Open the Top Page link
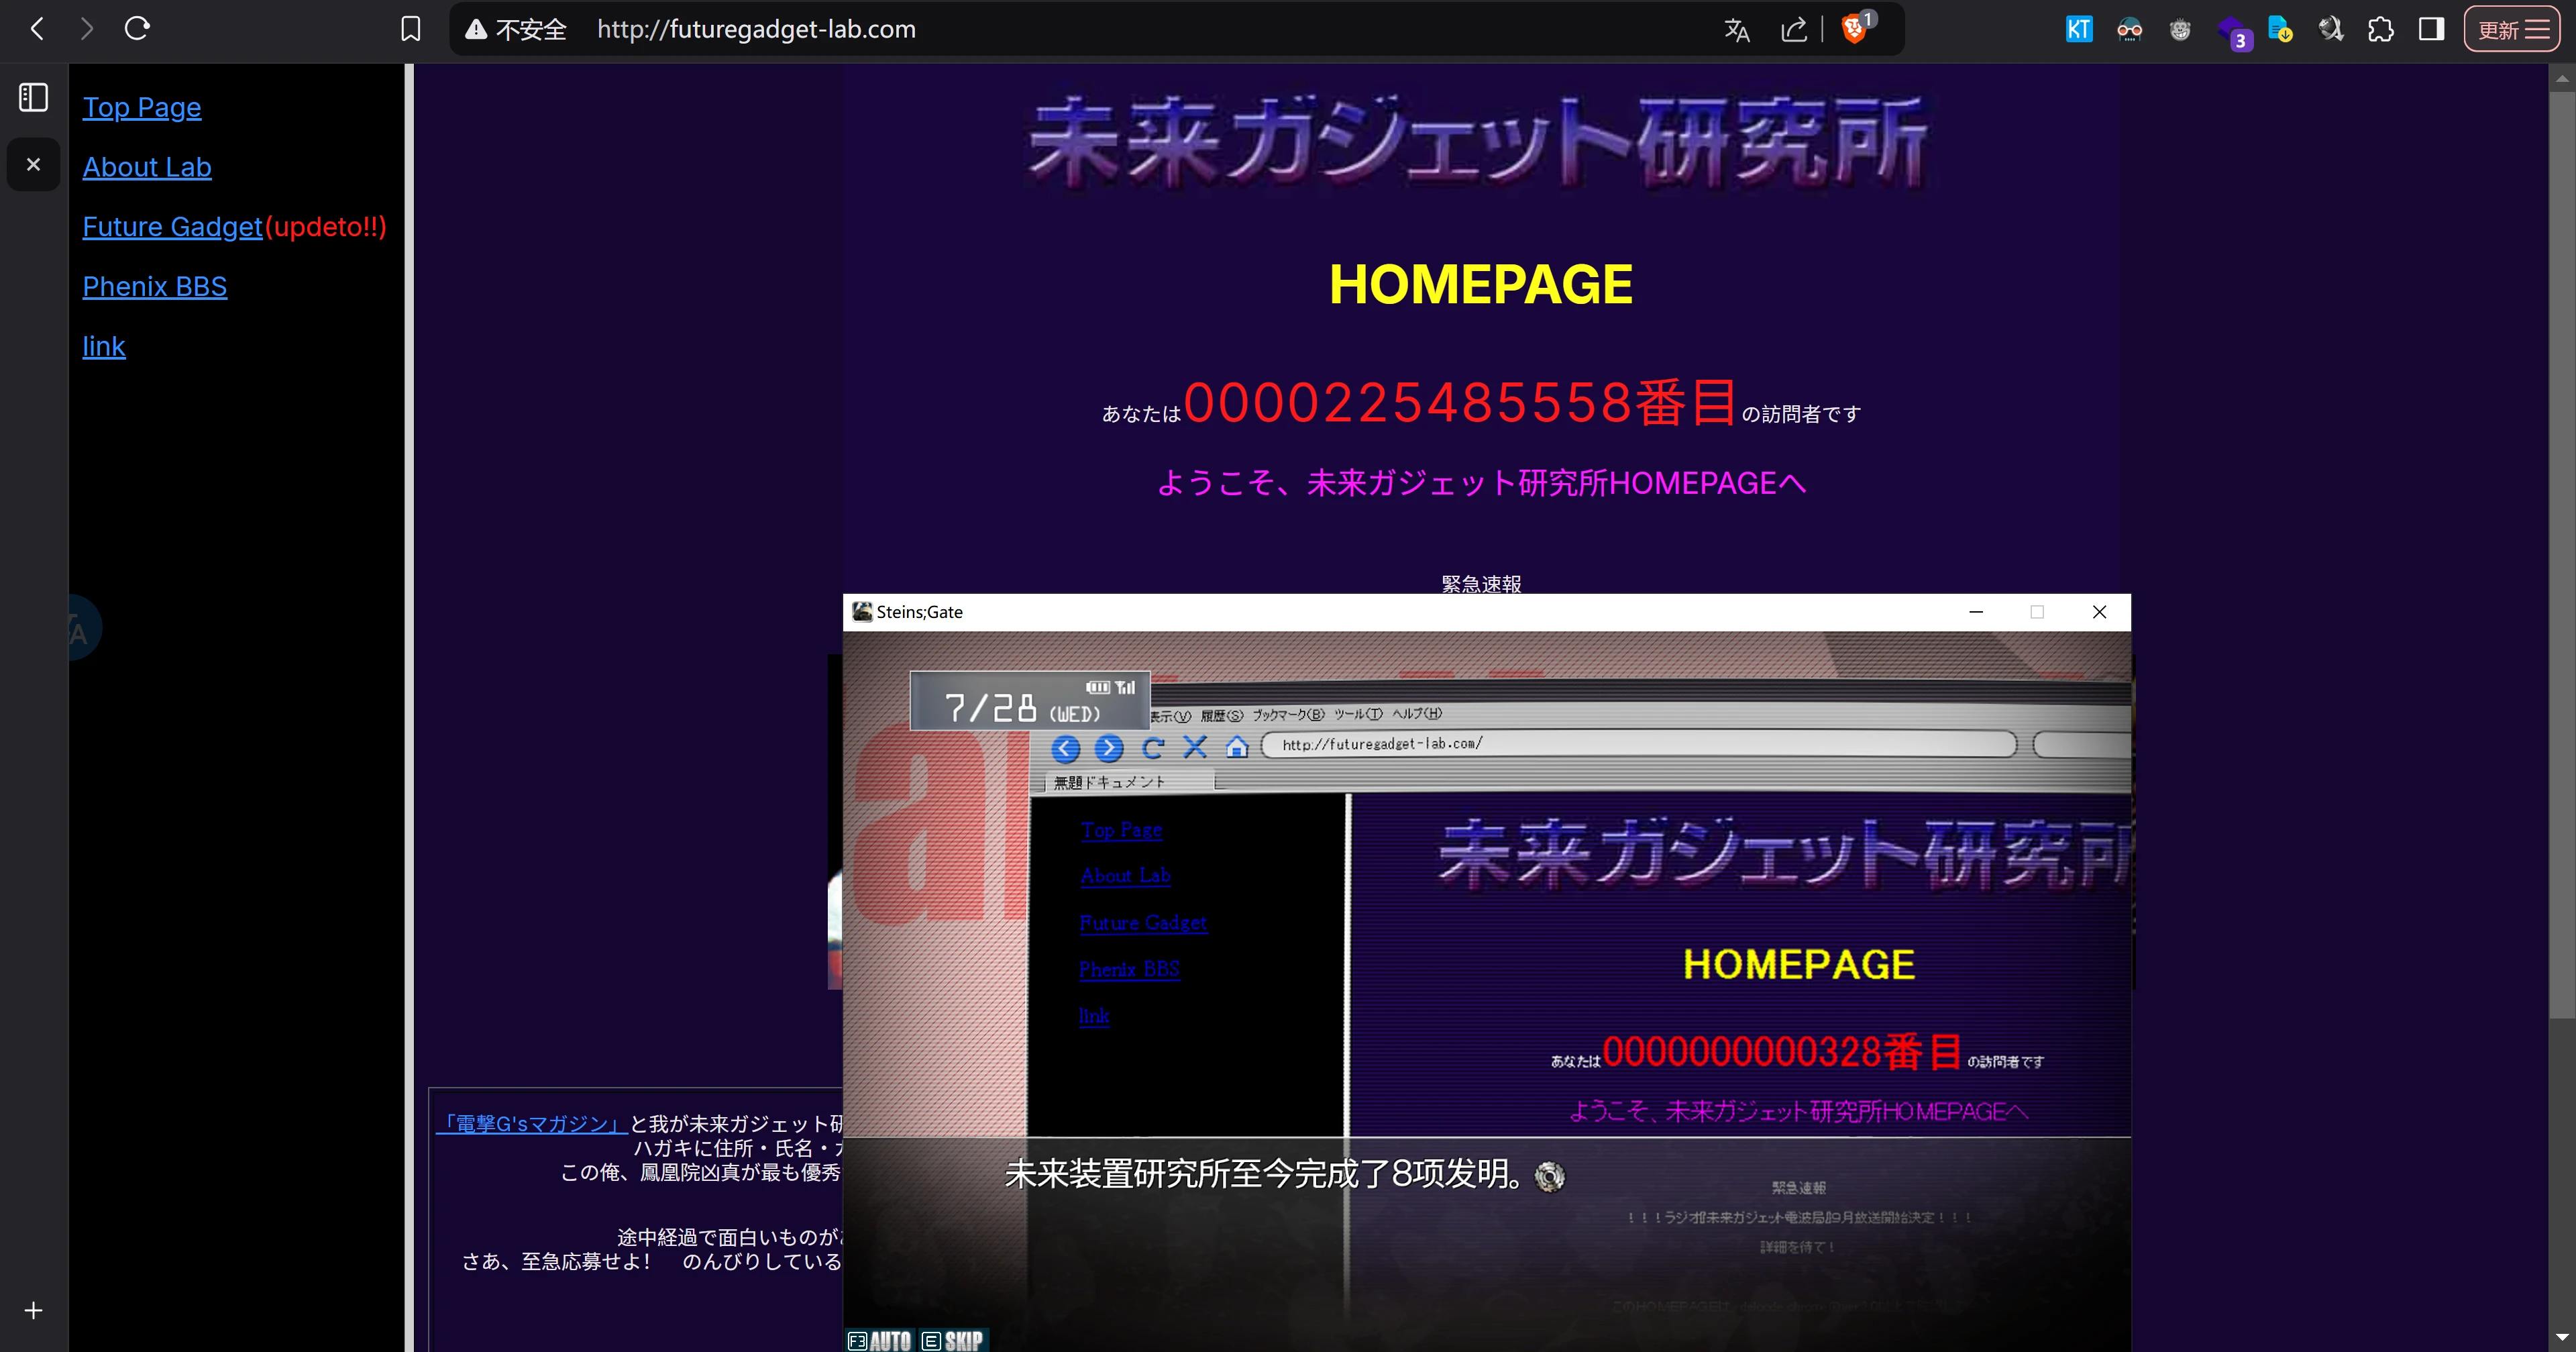This screenshot has width=2576, height=1352. tap(142, 107)
